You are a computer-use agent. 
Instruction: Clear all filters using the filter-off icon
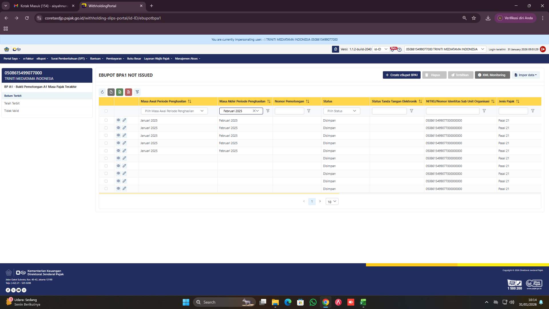pos(138,92)
